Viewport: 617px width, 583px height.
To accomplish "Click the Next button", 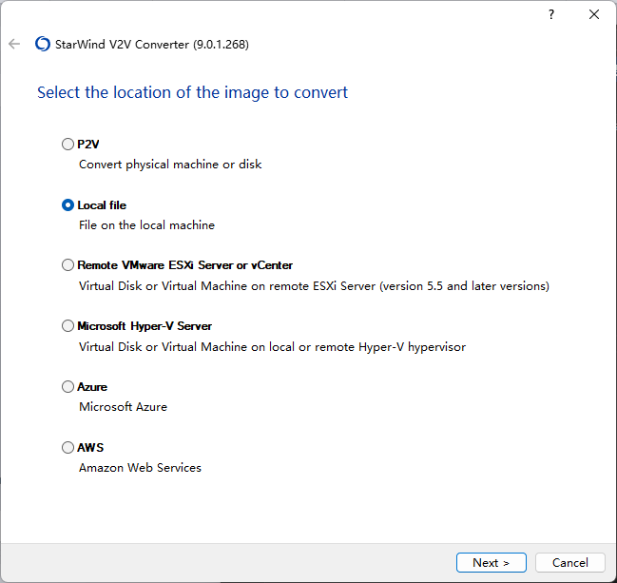I will click(x=492, y=562).
